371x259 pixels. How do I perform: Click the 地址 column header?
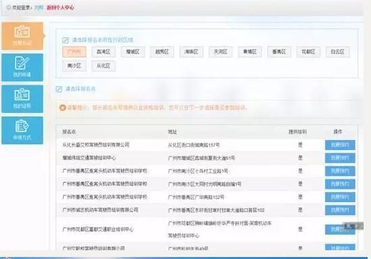pyautogui.click(x=173, y=132)
